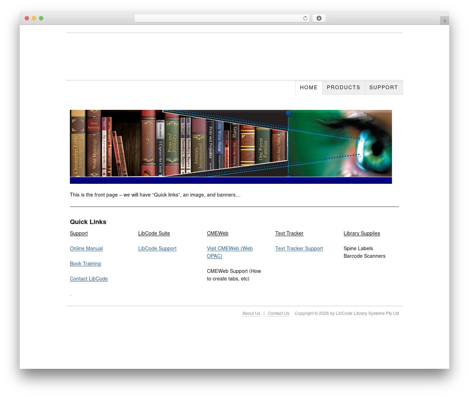Minimize the window with yellow button
469x397 pixels.
34,18
